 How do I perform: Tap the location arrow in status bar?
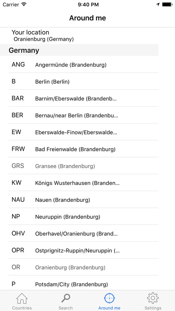click(158, 5)
